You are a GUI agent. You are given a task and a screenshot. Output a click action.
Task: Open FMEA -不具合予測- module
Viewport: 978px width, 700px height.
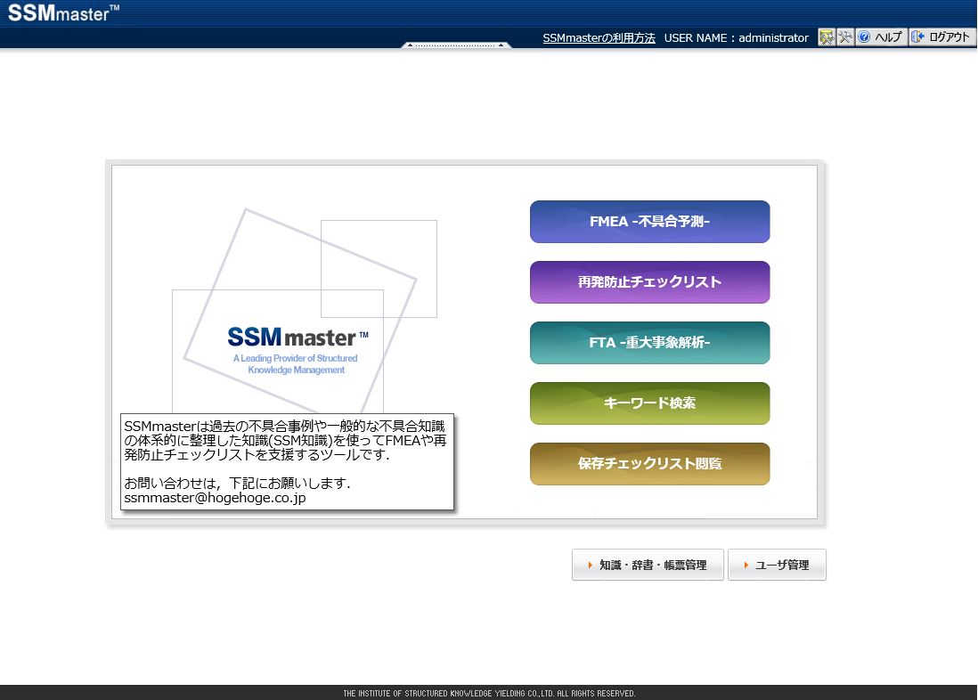(x=649, y=221)
